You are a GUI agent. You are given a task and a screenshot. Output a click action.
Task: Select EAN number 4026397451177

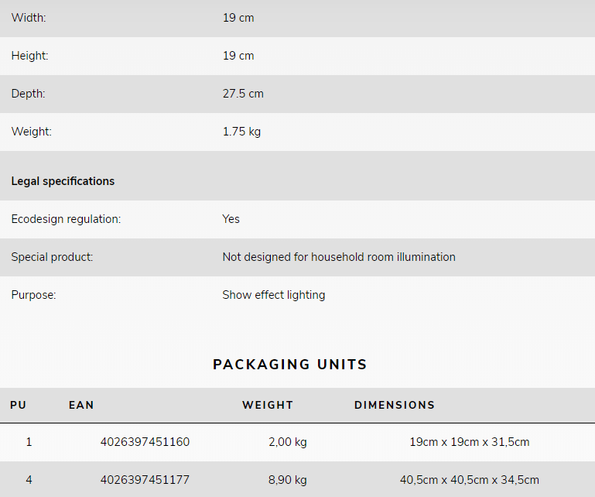(x=145, y=480)
